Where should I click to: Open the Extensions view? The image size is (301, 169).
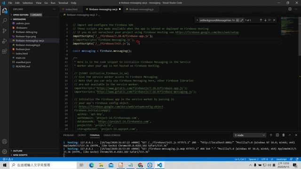tap(4, 51)
